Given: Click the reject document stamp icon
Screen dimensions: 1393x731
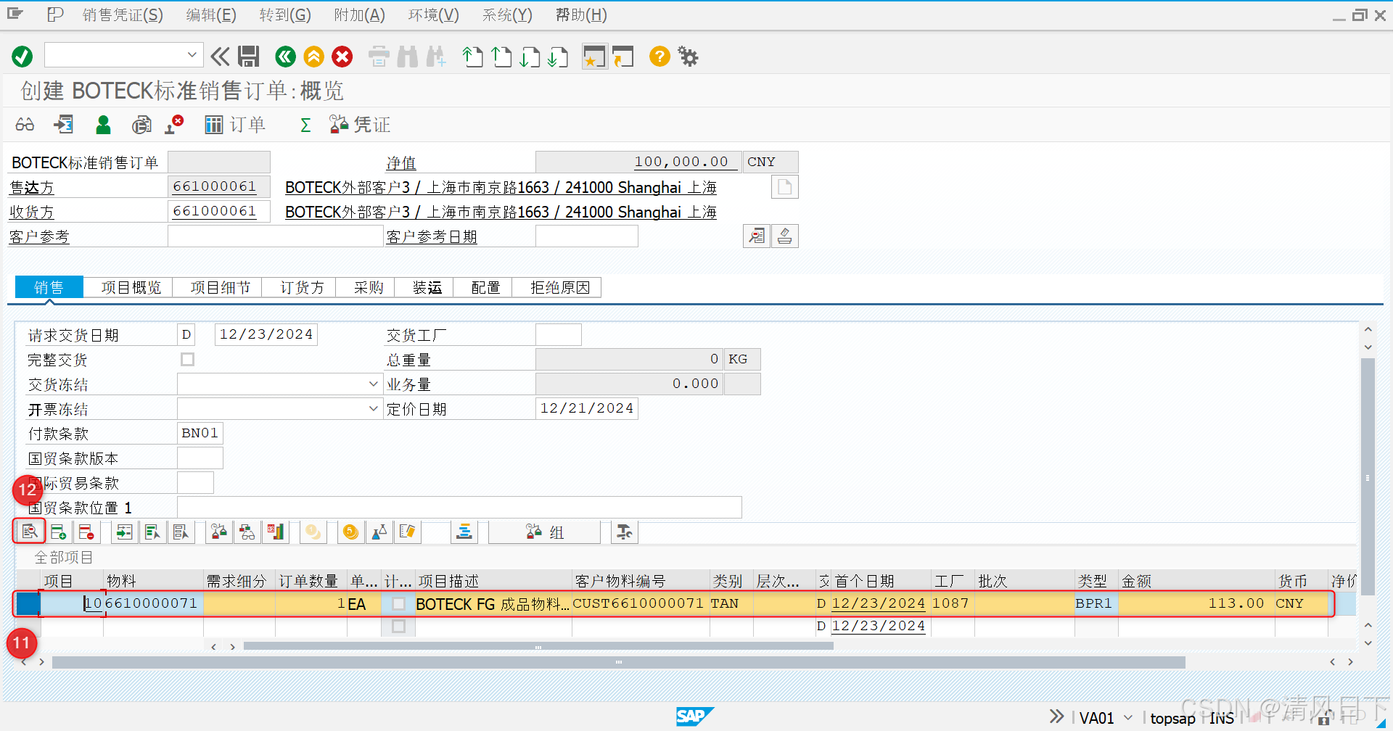Looking at the screenshot, I should (x=174, y=125).
